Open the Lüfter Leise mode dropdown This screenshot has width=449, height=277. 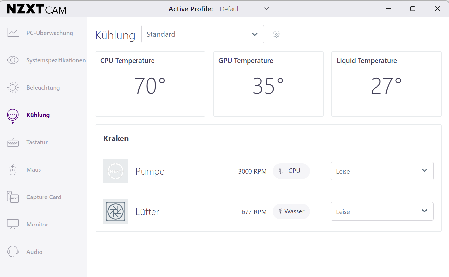coord(382,211)
